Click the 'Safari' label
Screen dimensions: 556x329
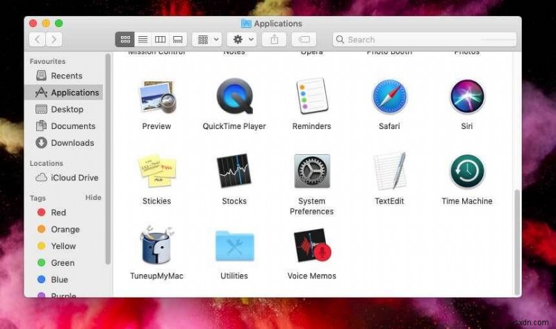pyautogui.click(x=389, y=126)
